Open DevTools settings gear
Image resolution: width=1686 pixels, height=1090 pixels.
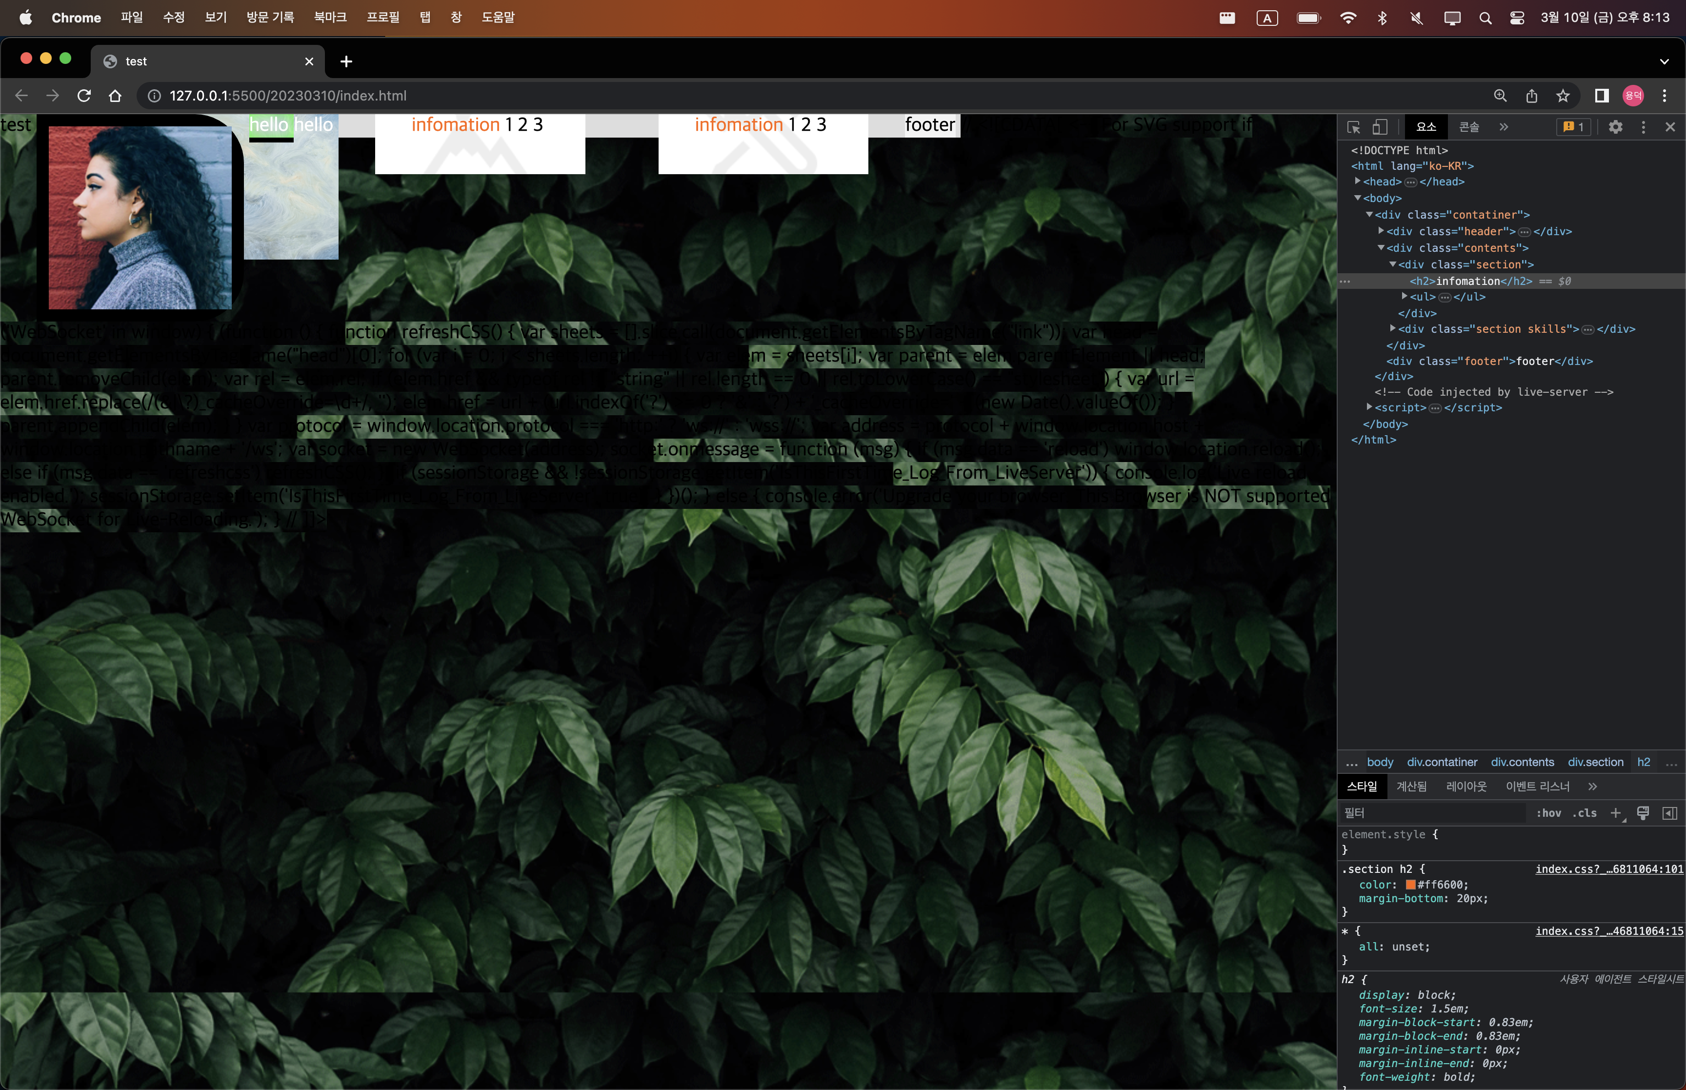(1615, 127)
